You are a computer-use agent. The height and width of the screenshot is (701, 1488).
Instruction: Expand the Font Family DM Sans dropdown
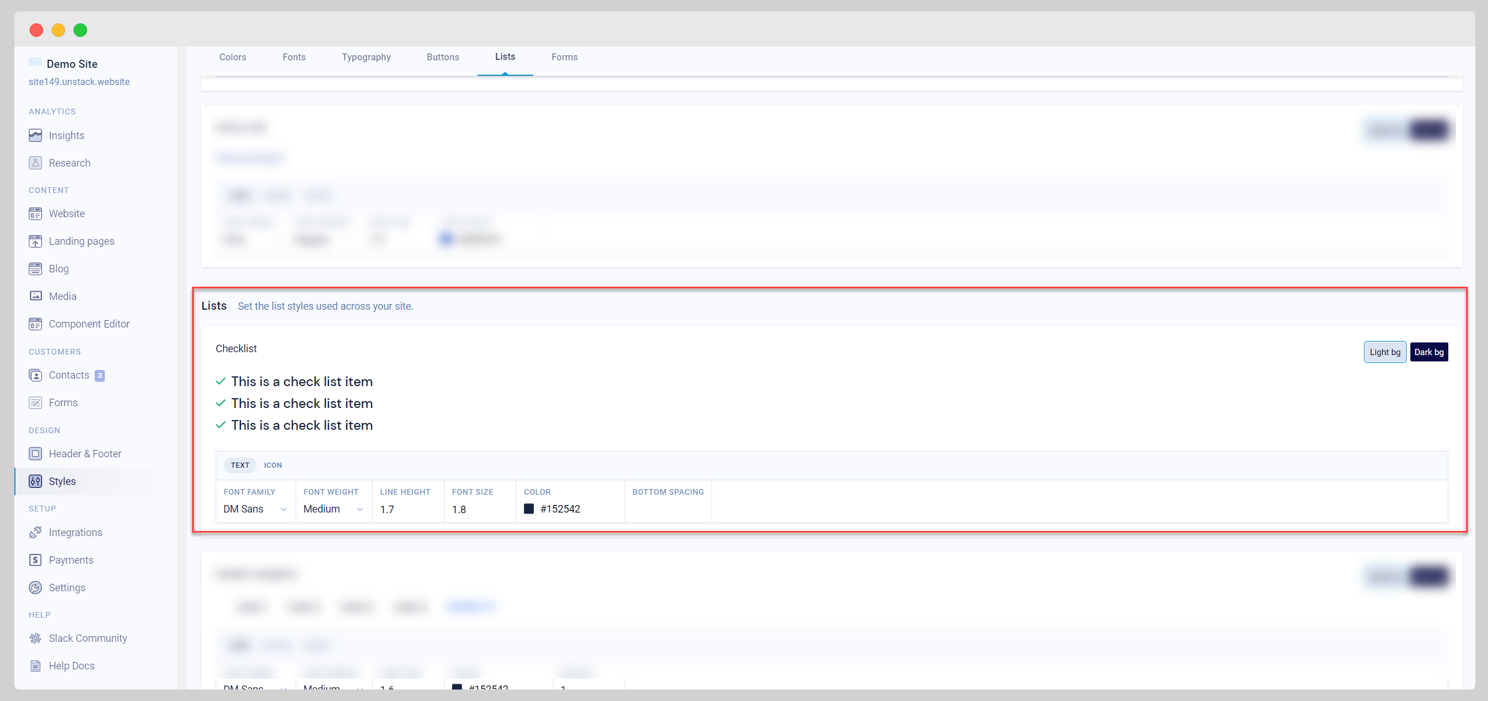tap(255, 509)
